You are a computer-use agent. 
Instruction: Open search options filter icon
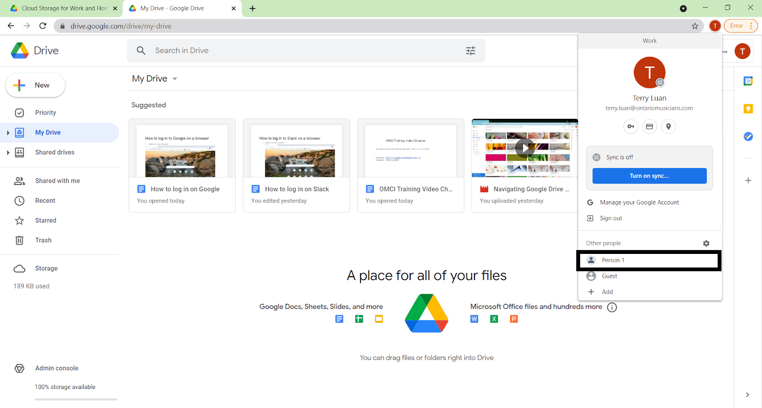[471, 50]
